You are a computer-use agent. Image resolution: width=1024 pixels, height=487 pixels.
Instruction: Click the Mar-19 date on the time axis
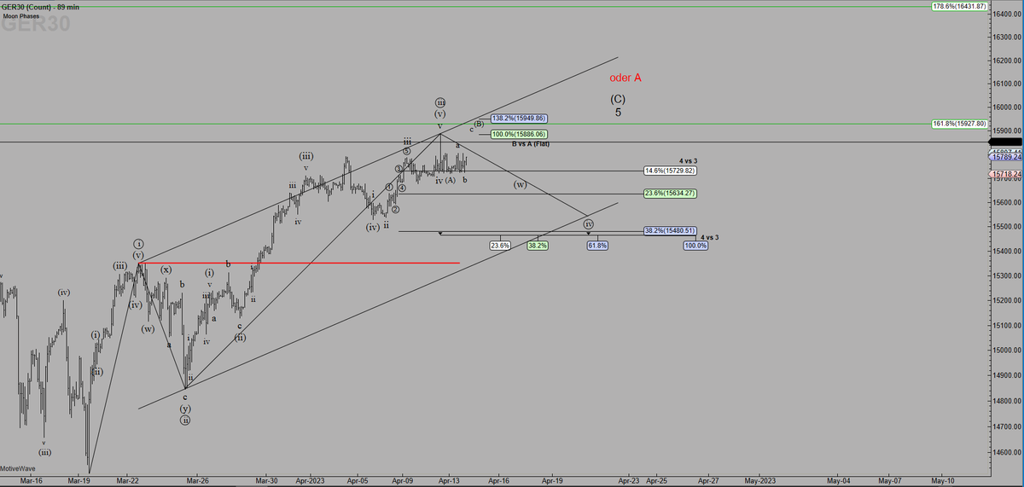pyautogui.click(x=79, y=481)
